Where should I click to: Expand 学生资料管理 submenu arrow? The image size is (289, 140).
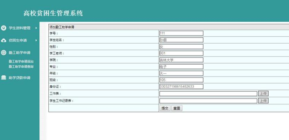(x=36, y=28)
